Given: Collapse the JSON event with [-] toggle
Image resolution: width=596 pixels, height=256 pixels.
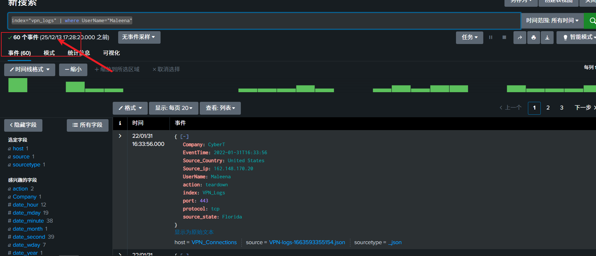Looking at the screenshot, I should click(x=184, y=137).
